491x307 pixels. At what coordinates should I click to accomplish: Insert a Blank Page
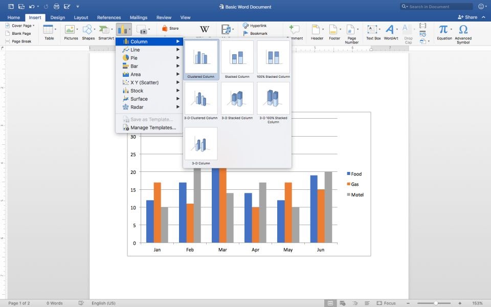click(x=18, y=34)
